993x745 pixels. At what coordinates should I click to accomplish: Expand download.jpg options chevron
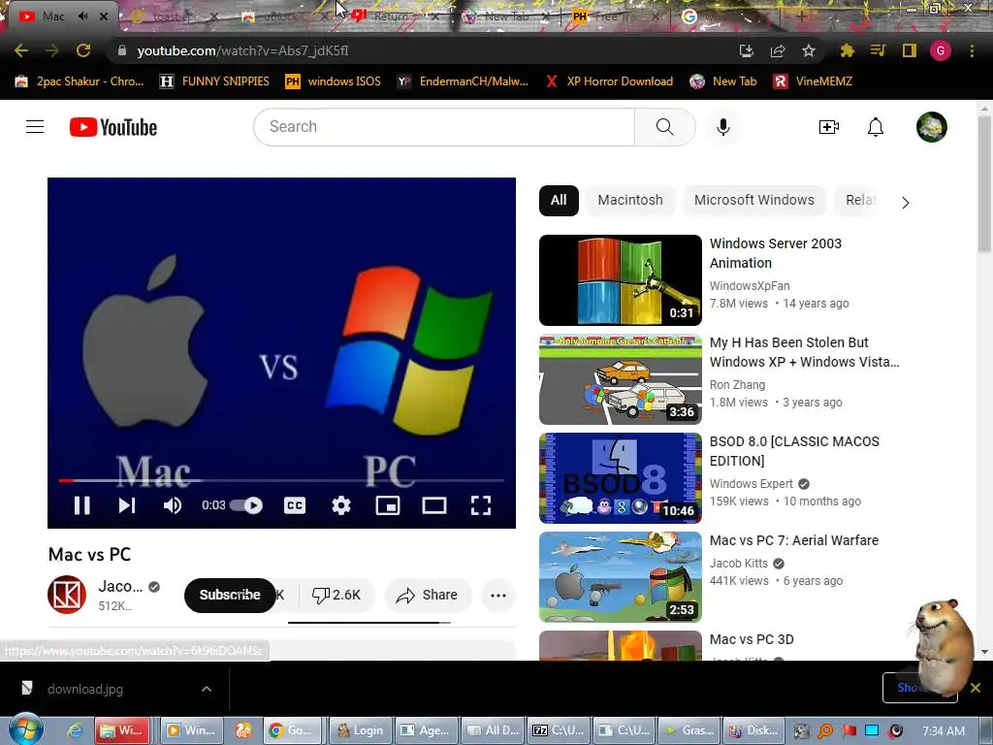click(207, 689)
